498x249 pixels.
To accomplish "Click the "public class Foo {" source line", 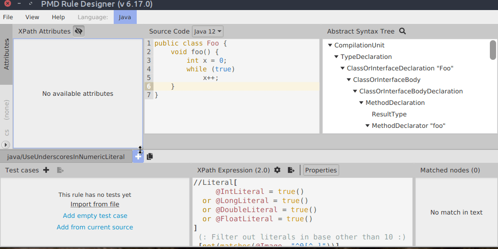I will click(x=190, y=44).
